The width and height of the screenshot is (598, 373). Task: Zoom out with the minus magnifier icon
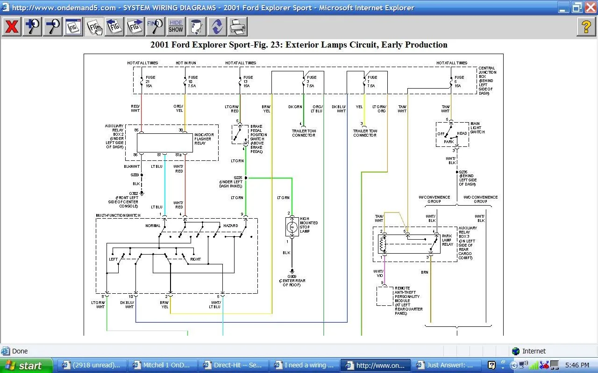tap(53, 27)
